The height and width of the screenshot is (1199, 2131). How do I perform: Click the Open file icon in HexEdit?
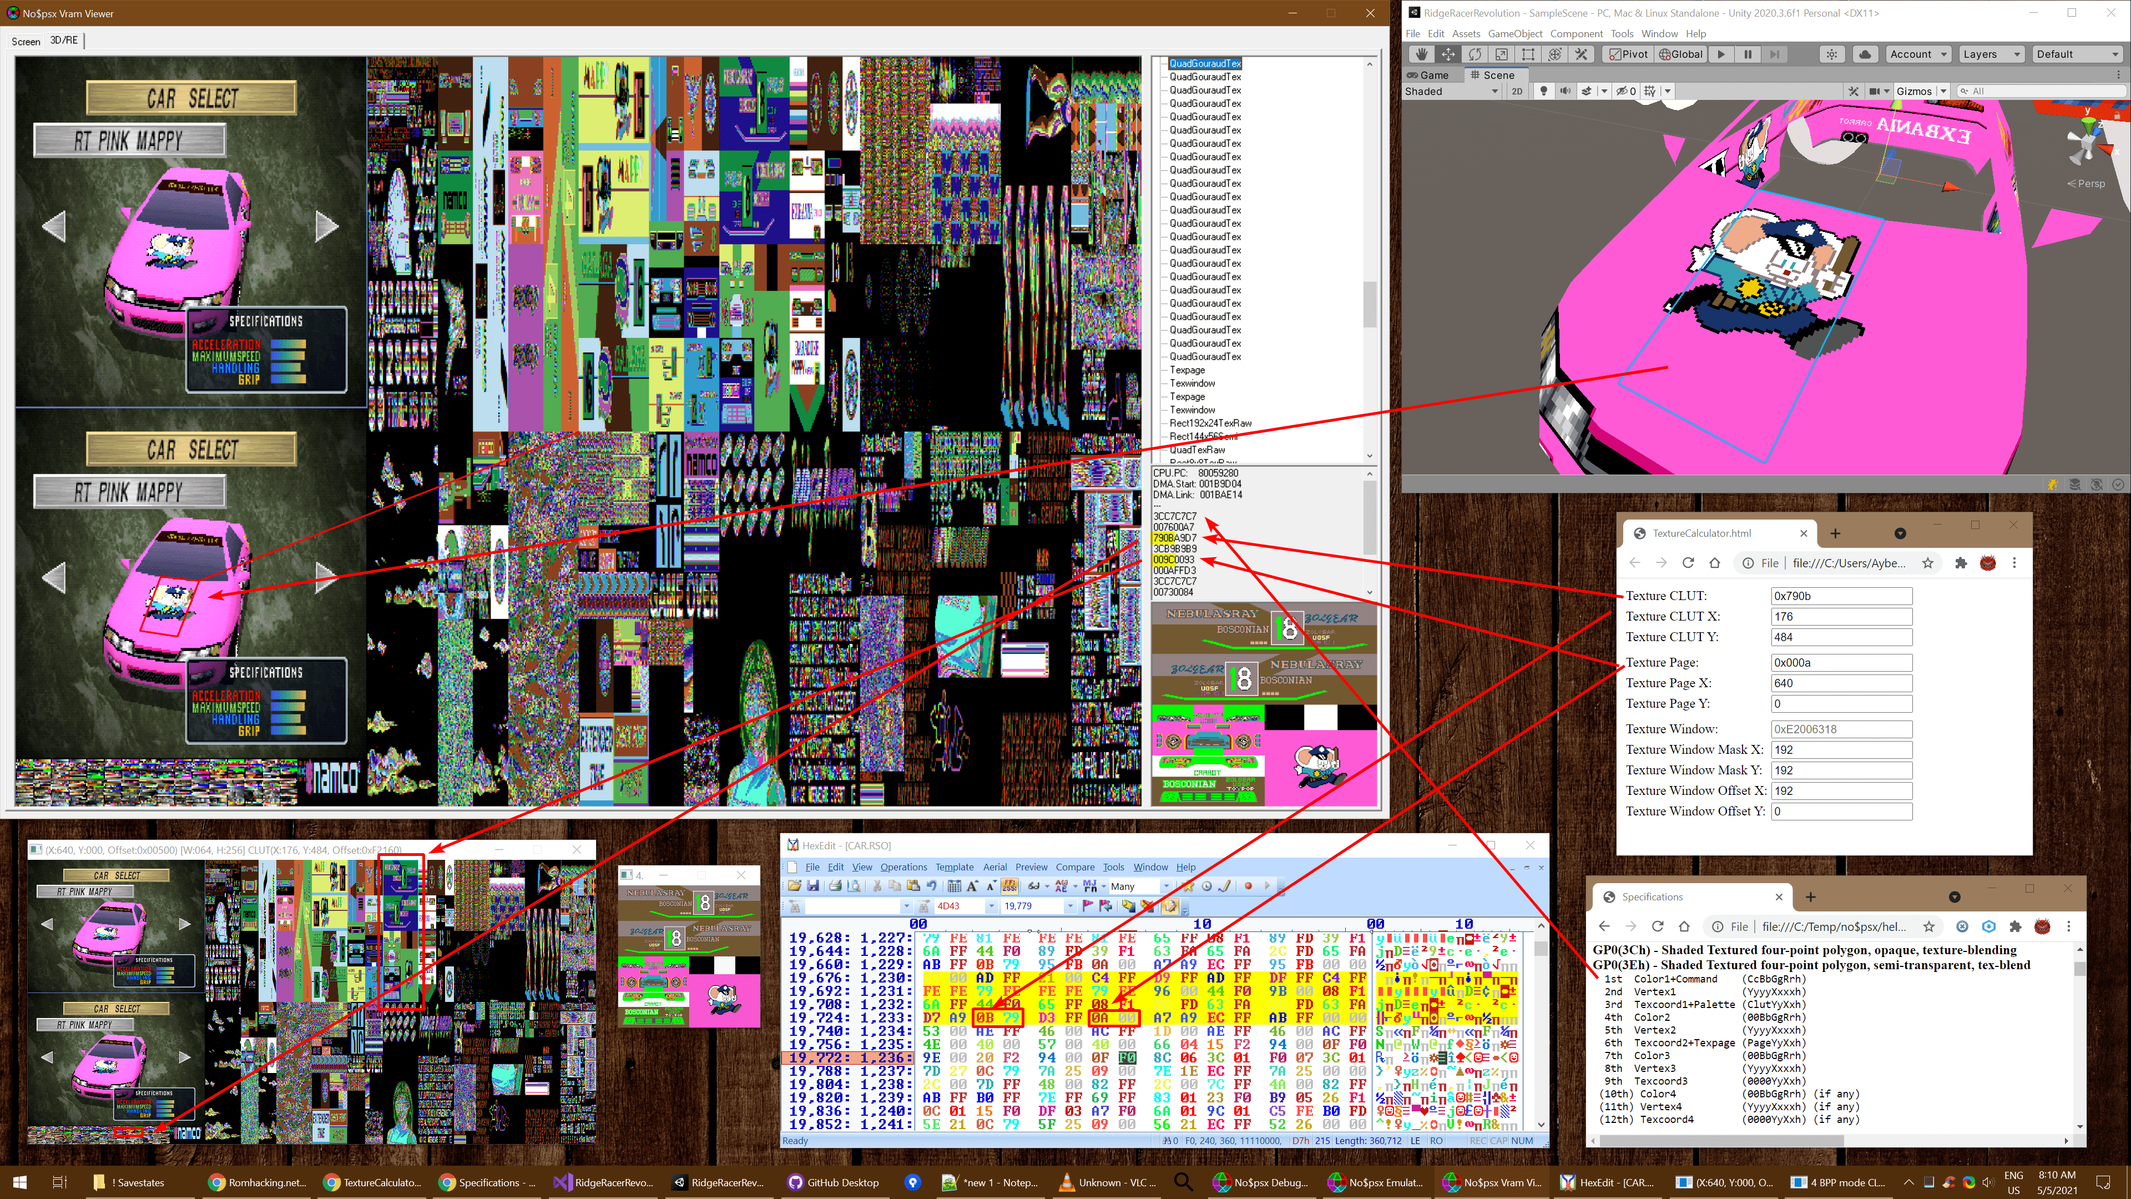pyautogui.click(x=795, y=886)
